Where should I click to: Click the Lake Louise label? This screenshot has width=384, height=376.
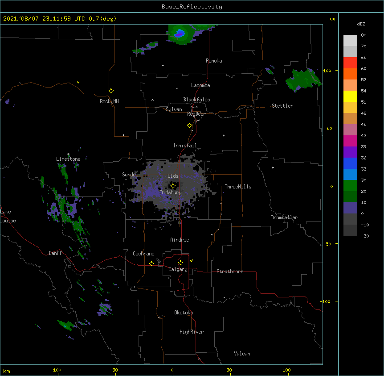(x=8, y=216)
